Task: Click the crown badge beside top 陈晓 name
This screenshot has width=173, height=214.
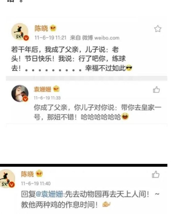Action: [x=53, y=28]
